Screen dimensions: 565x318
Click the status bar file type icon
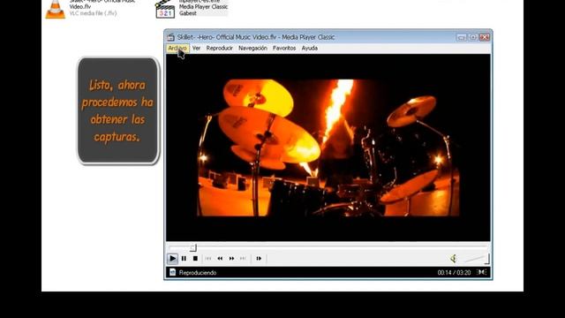pyautogui.click(x=173, y=272)
